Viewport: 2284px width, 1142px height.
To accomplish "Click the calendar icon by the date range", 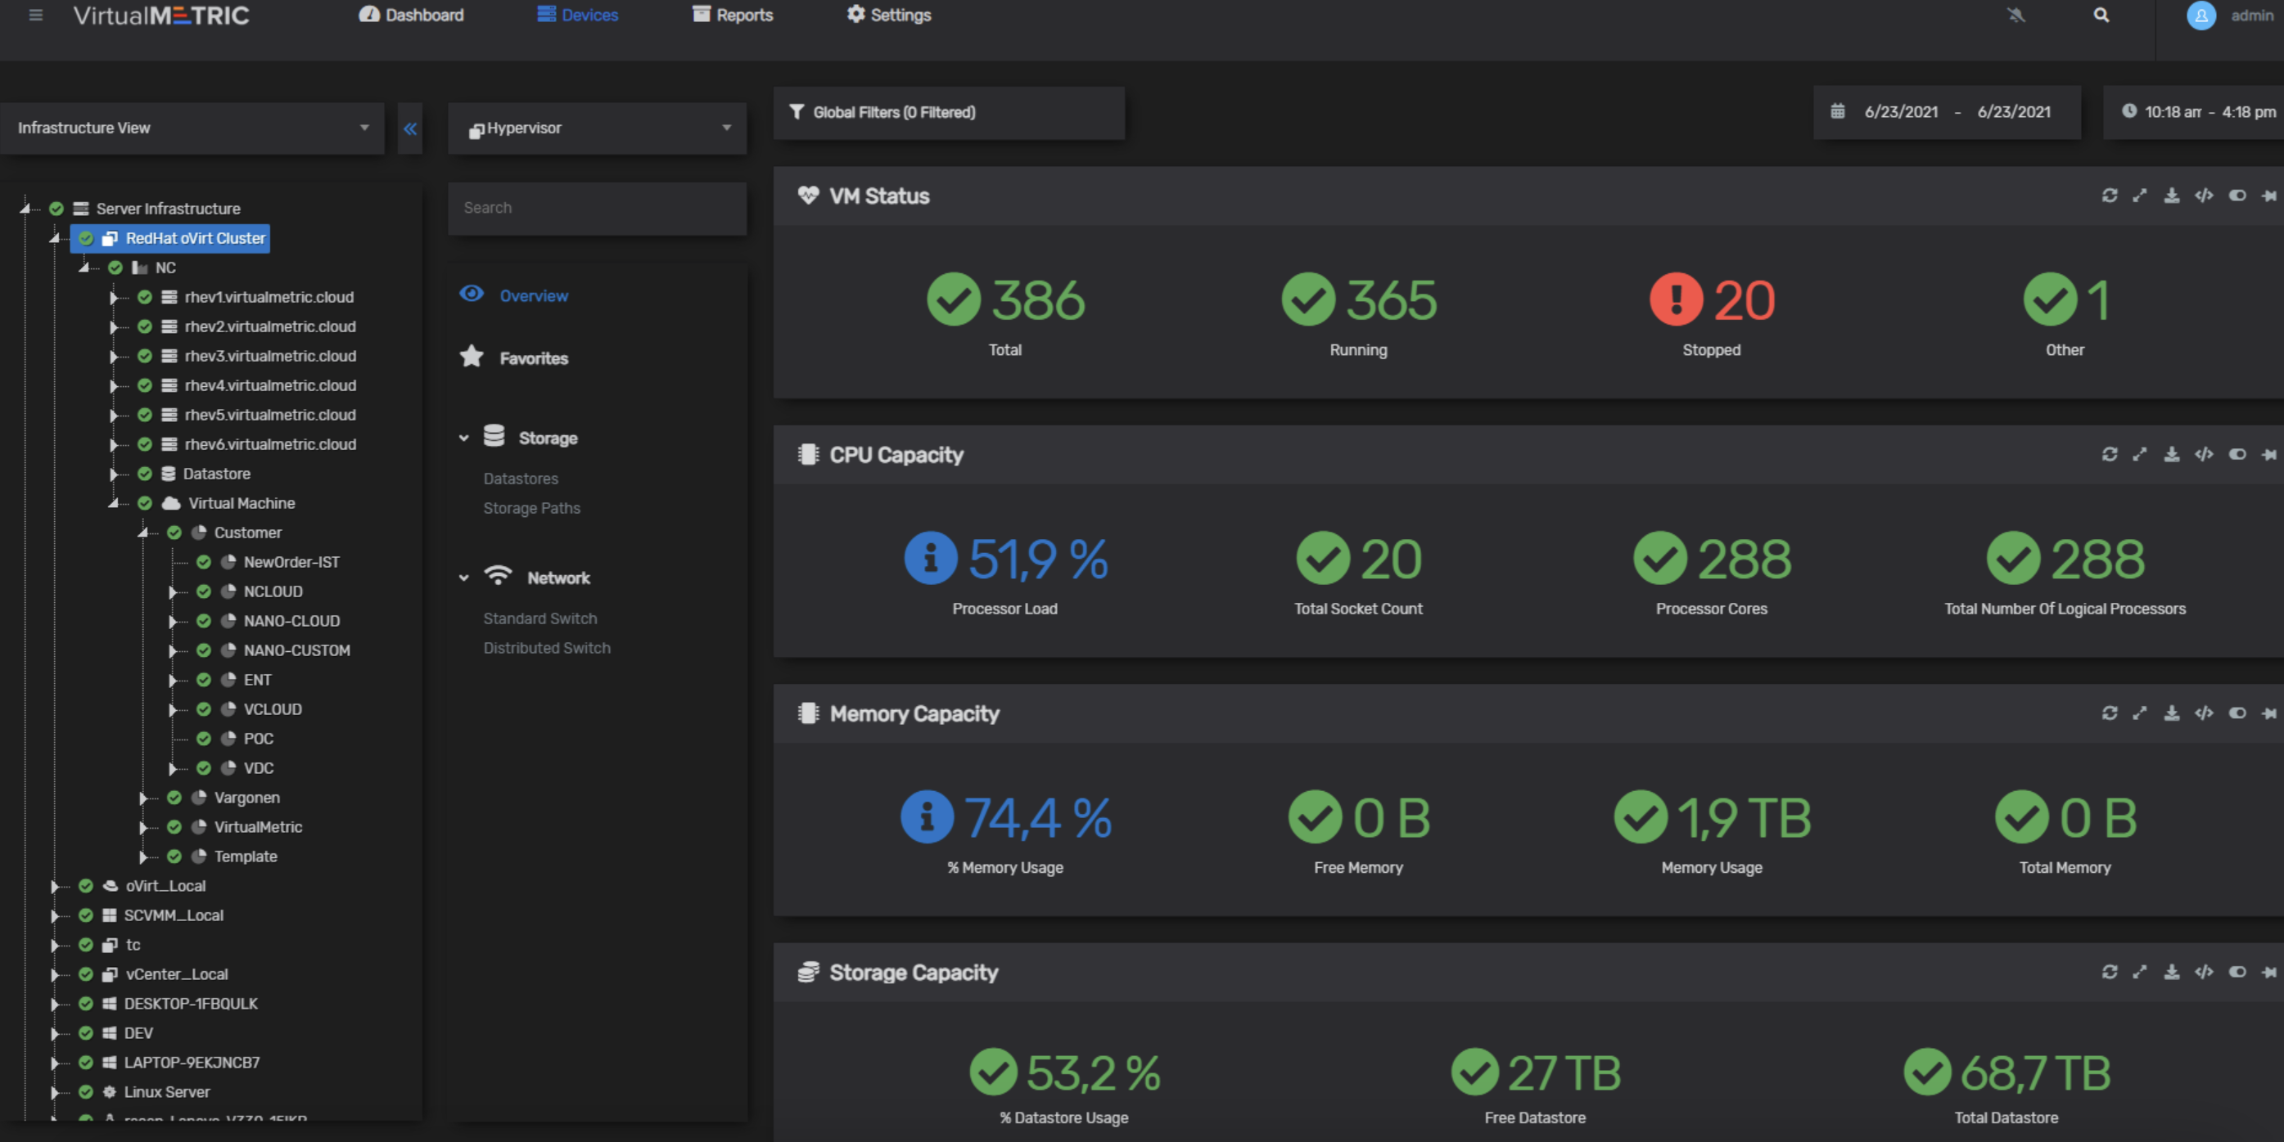I will (x=1837, y=111).
